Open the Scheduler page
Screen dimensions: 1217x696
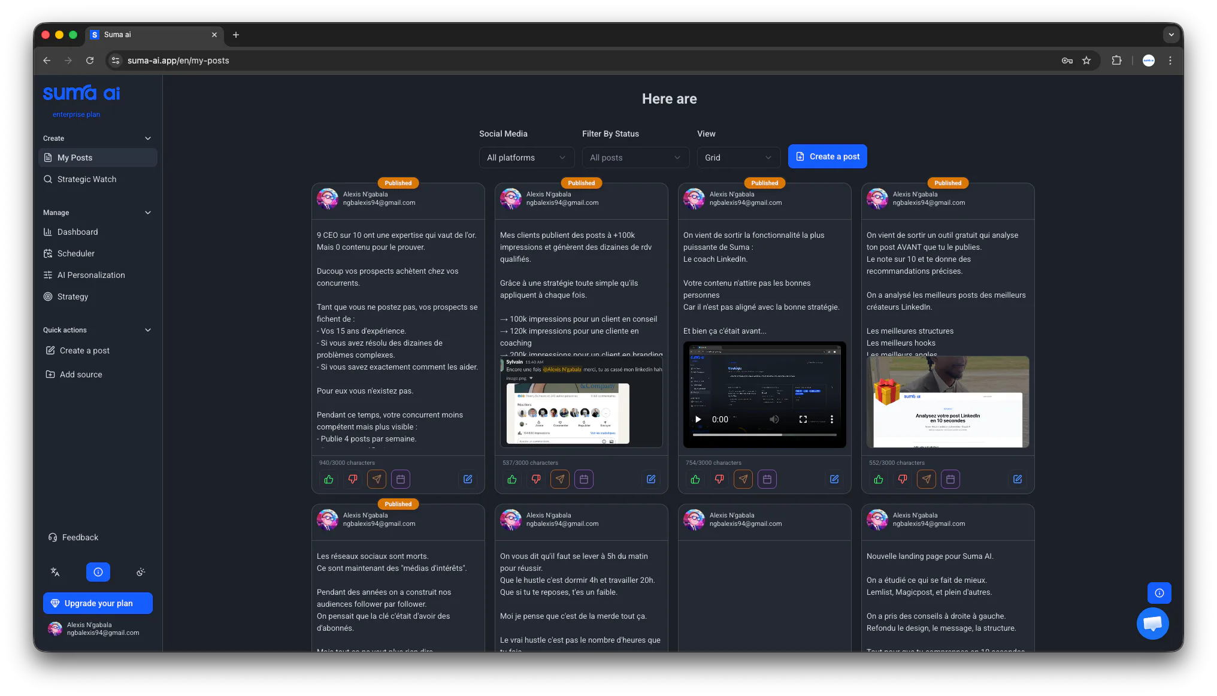point(98,253)
